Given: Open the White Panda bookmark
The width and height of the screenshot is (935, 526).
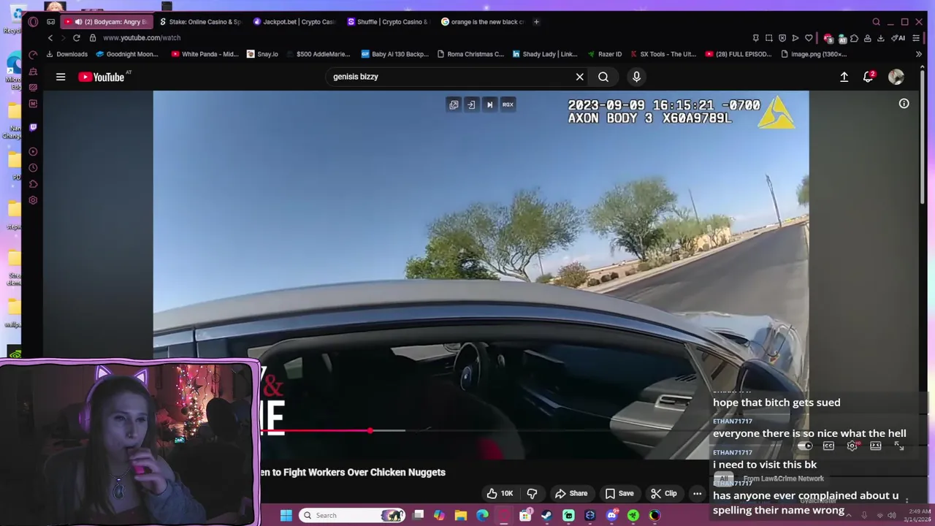Looking at the screenshot, I should click(x=205, y=54).
